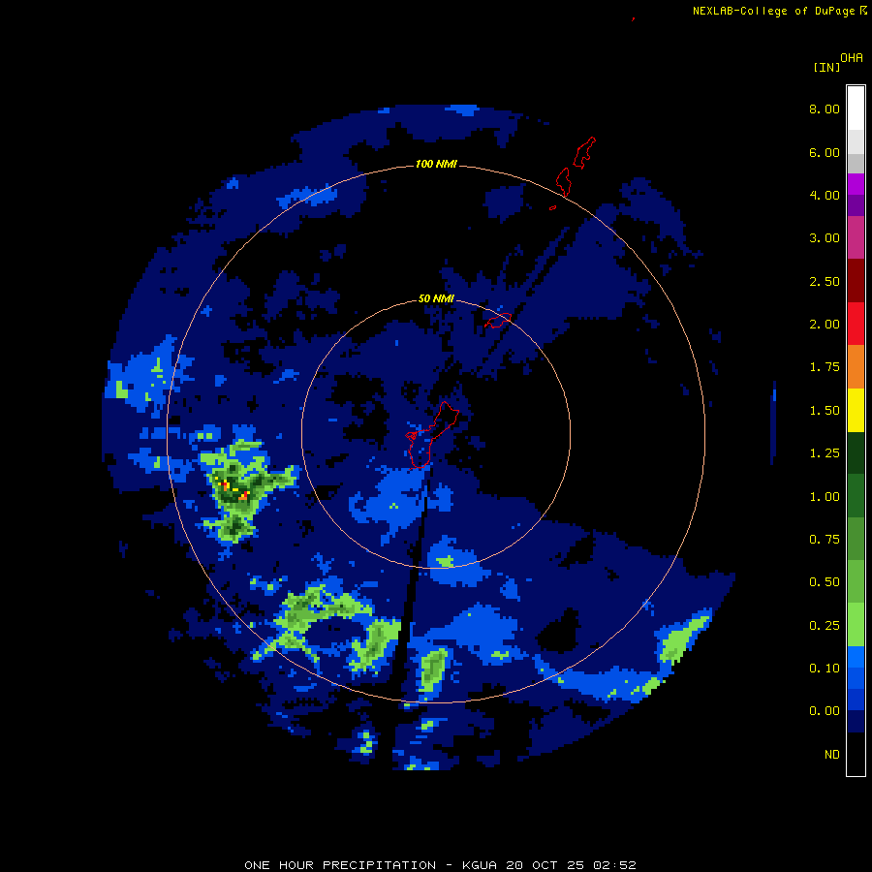Click the 6.00 legend value

tap(825, 152)
